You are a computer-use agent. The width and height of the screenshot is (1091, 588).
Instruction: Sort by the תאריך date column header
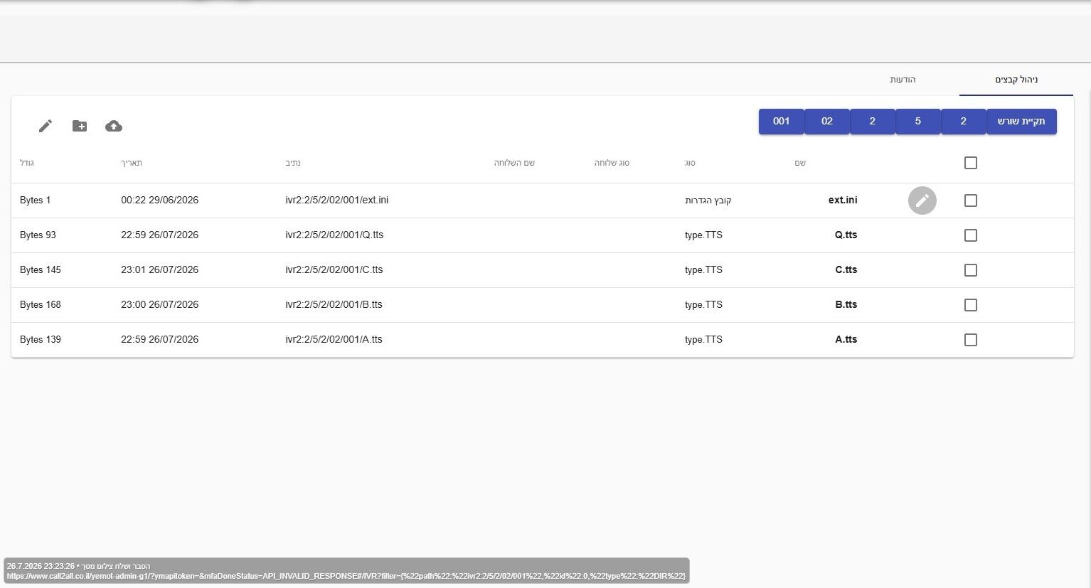click(132, 163)
